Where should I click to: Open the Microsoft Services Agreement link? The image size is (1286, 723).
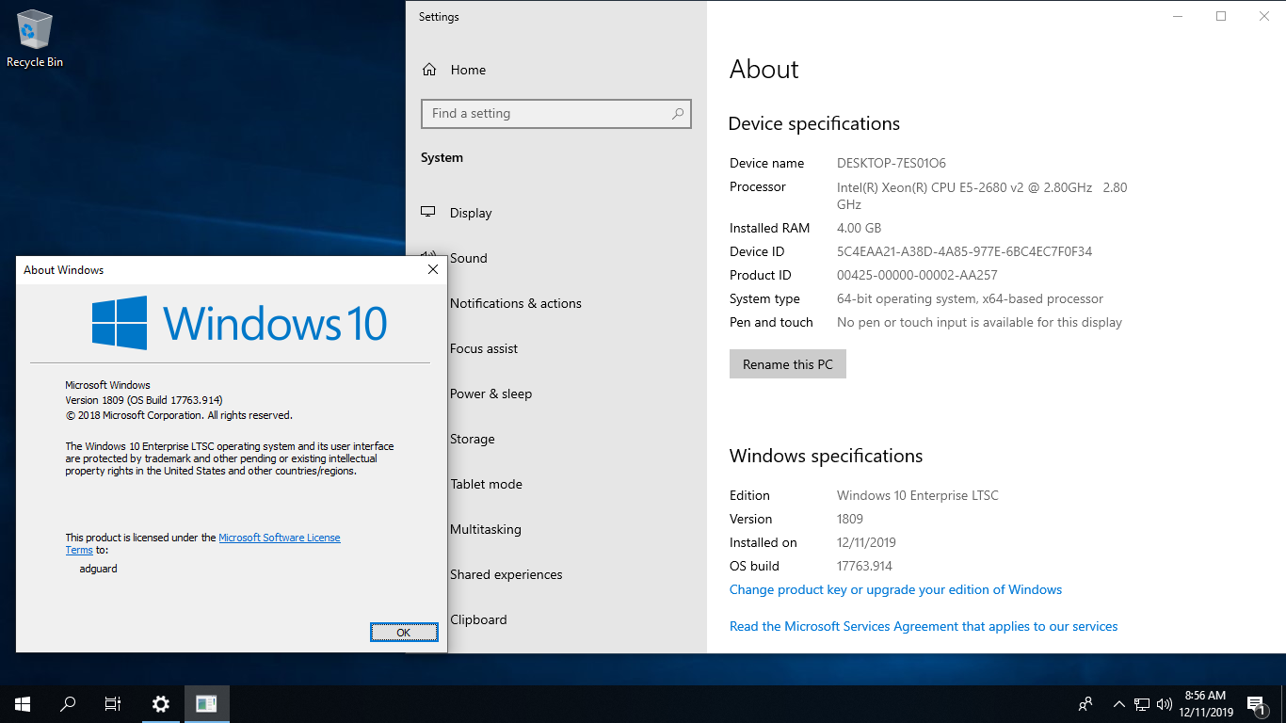pos(924,626)
